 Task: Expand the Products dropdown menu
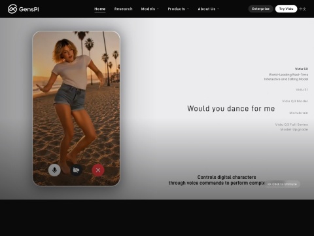point(178,9)
